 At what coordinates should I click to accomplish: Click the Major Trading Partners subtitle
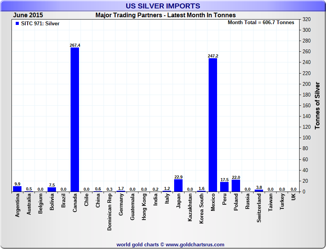(x=166, y=15)
